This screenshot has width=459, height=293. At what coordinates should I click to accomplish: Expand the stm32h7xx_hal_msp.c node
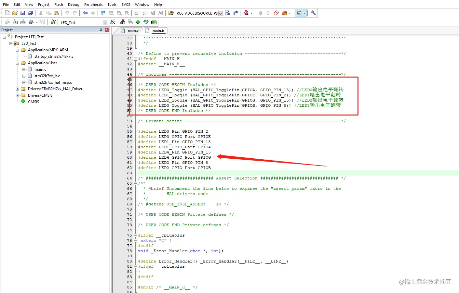pyautogui.click(x=24, y=82)
